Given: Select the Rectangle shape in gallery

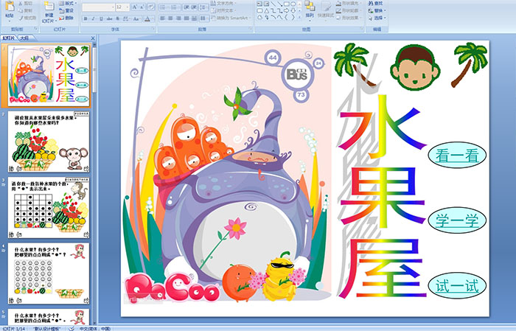Looking at the screenshot, I should [x=286, y=4].
